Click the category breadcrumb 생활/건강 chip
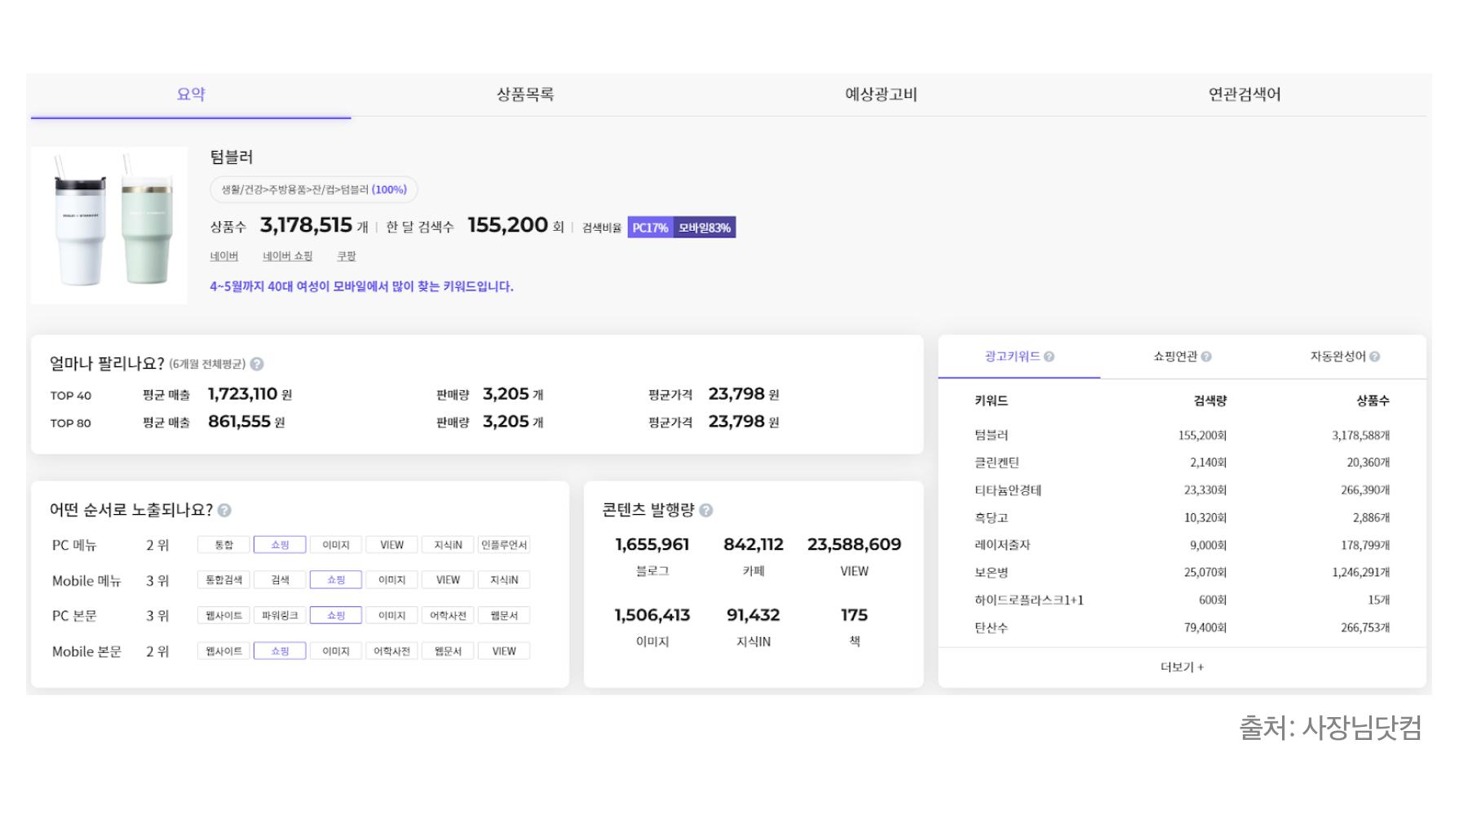 (x=314, y=190)
